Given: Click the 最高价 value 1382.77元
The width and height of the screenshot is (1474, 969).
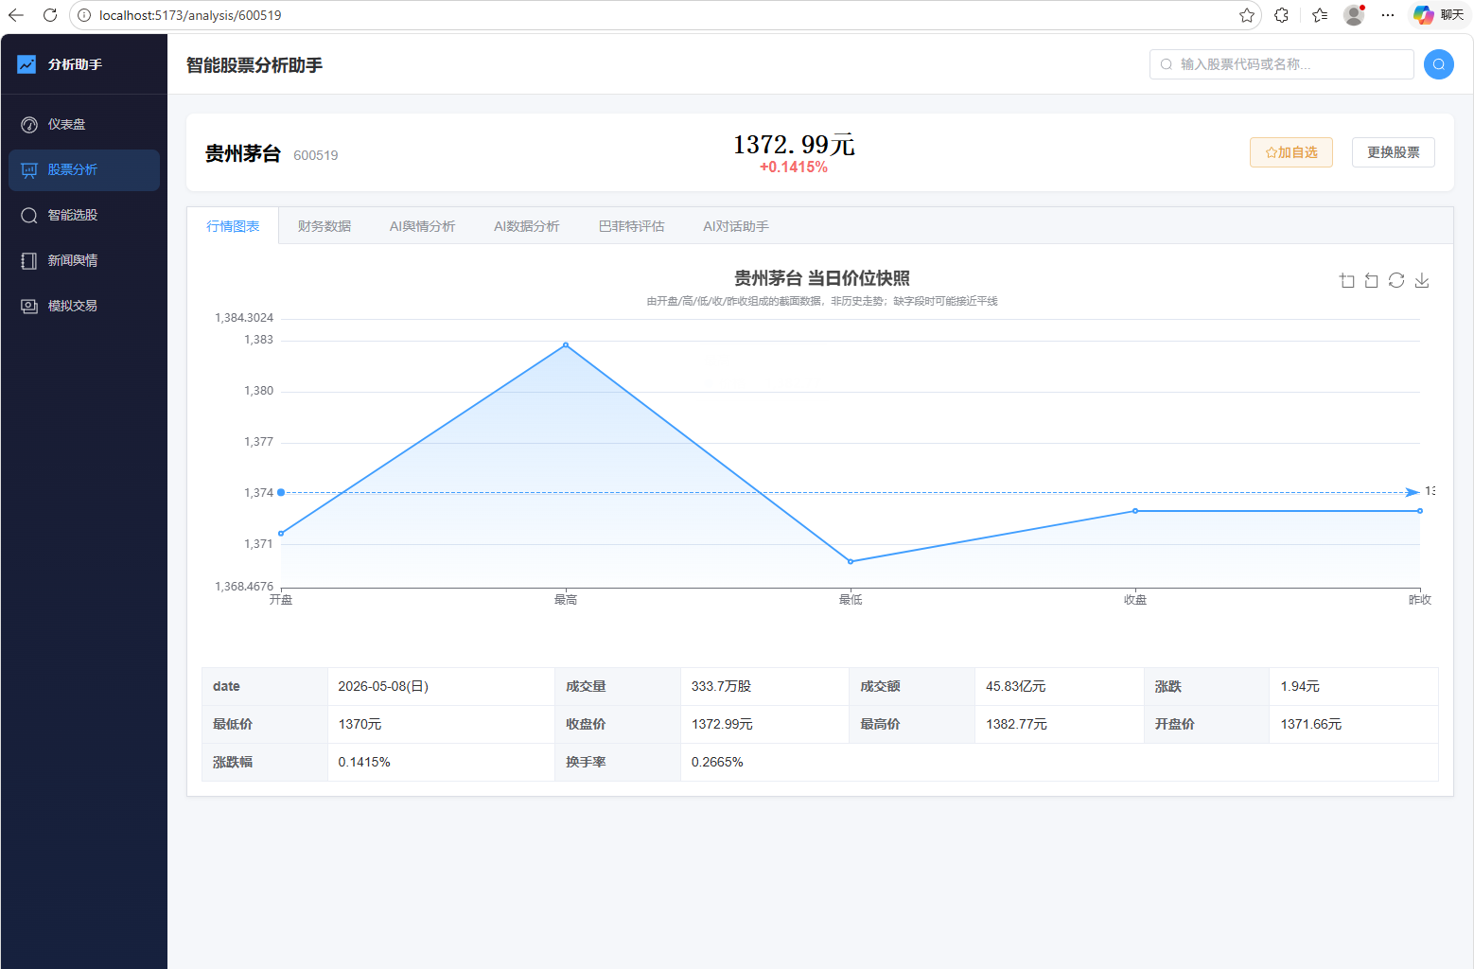Looking at the screenshot, I should tap(1017, 725).
